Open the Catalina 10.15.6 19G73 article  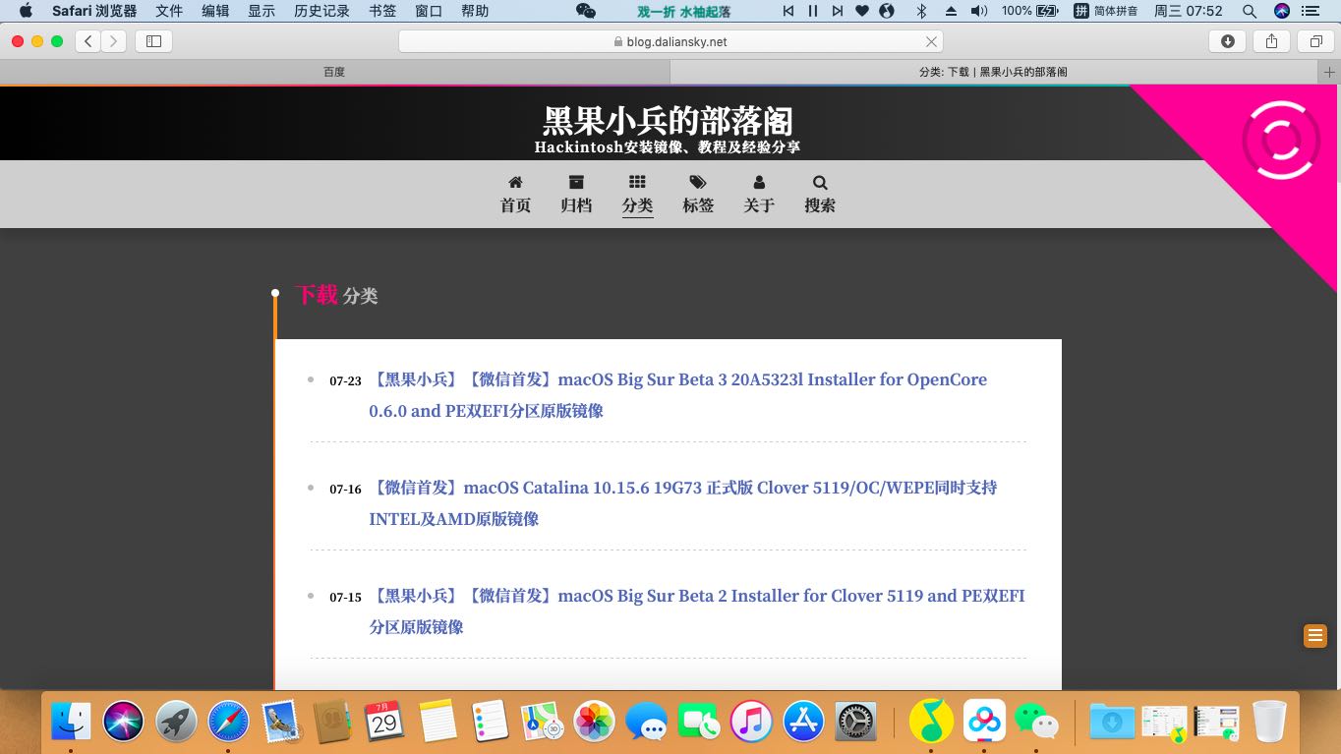tap(682, 503)
